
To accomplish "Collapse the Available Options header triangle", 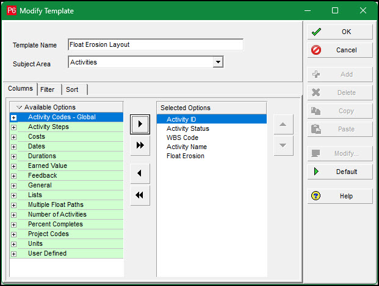I will pos(19,107).
